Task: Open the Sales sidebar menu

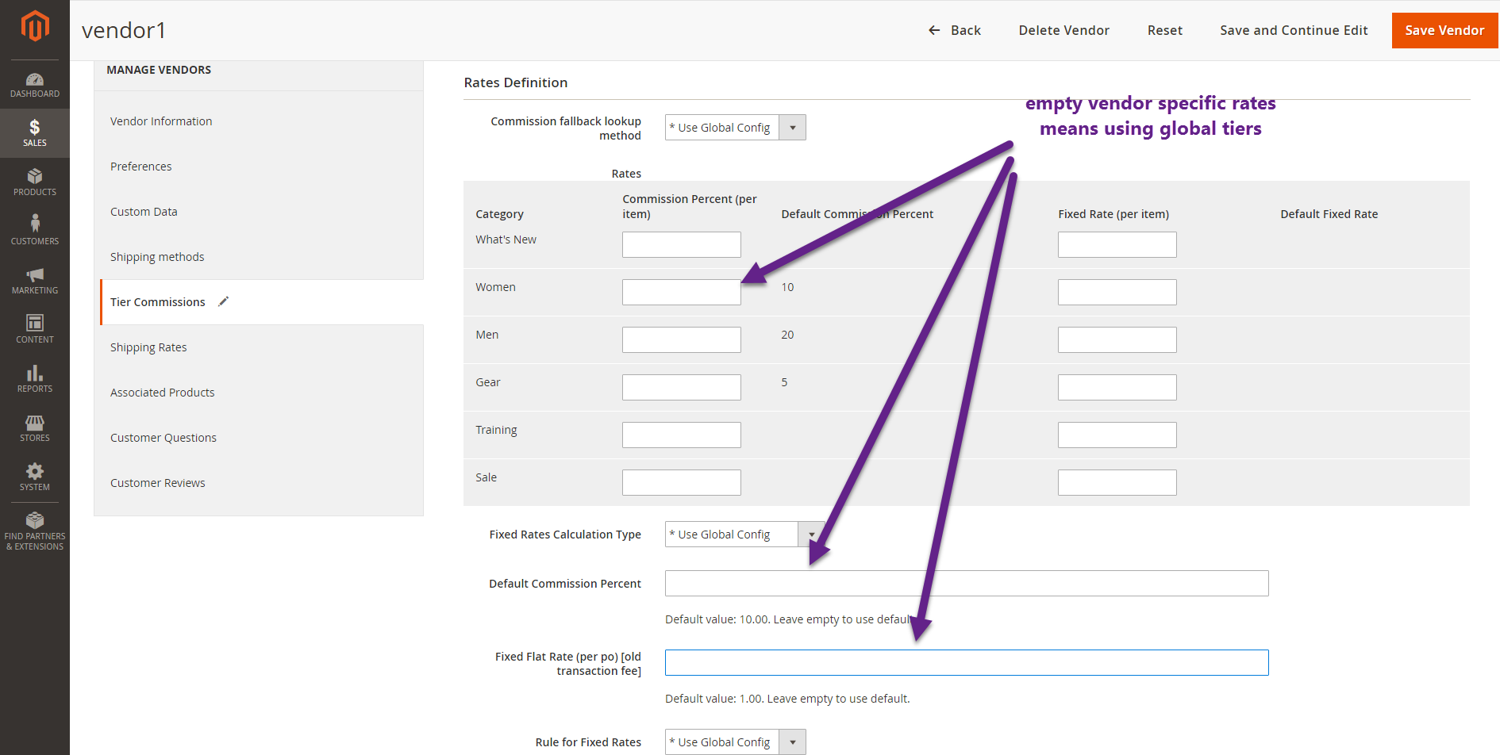Action: coord(35,133)
